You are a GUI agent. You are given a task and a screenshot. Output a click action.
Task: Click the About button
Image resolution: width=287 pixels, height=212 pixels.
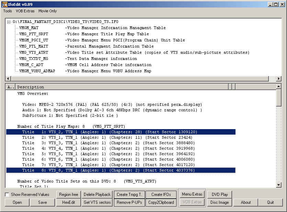[246, 202]
